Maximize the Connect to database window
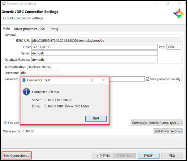188x161 pixels. pyautogui.click(x=167, y=3)
